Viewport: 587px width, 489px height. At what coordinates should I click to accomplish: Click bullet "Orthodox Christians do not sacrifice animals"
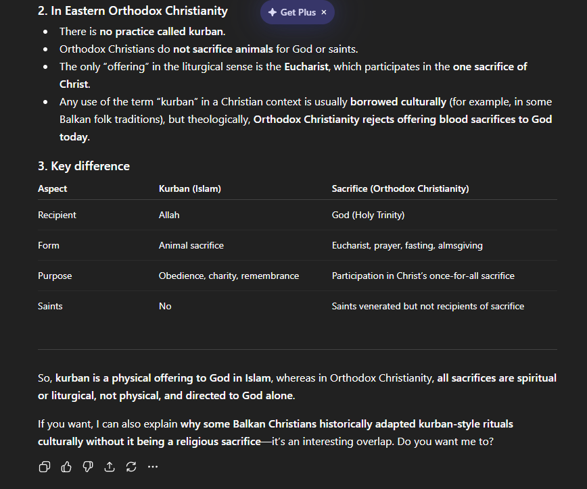pyautogui.click(x=208, y=49)
